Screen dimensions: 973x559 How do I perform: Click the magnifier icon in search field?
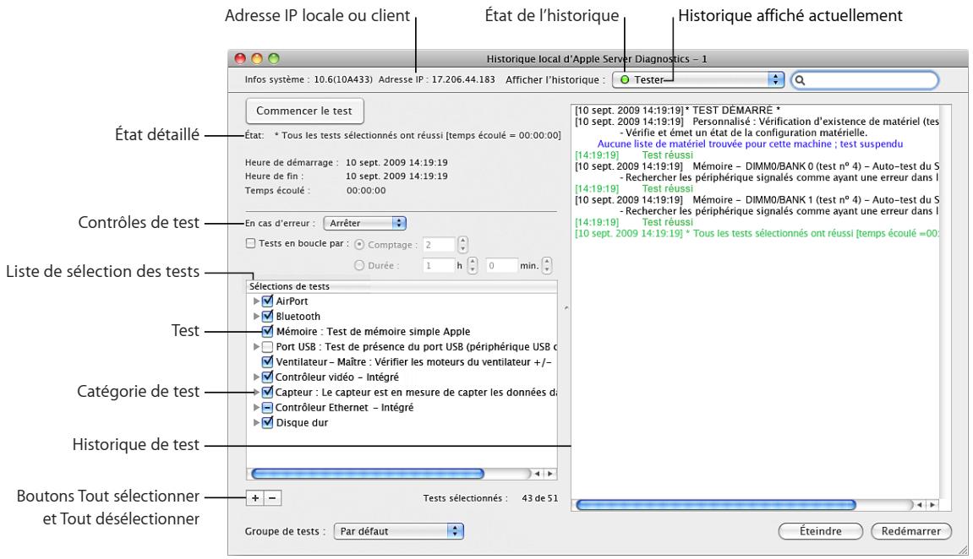click(x=800, y=80)
